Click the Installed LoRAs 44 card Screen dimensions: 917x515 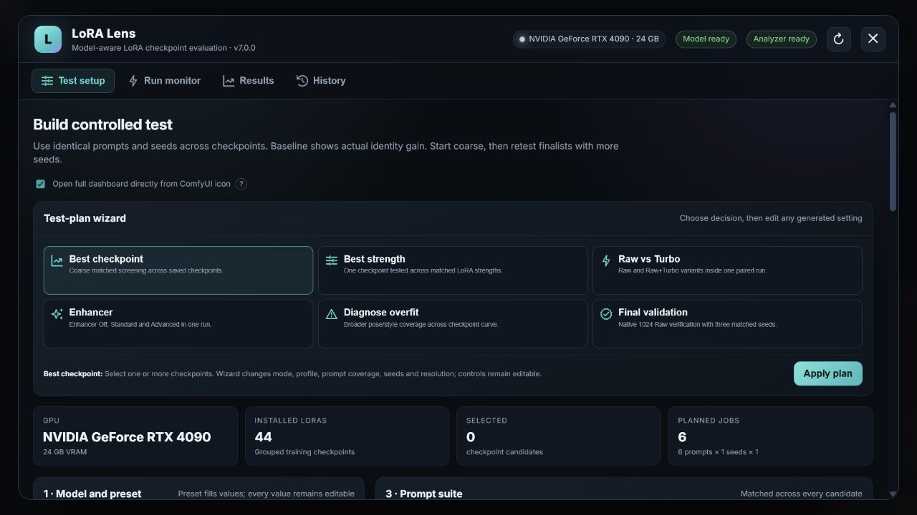coord(347,436)
